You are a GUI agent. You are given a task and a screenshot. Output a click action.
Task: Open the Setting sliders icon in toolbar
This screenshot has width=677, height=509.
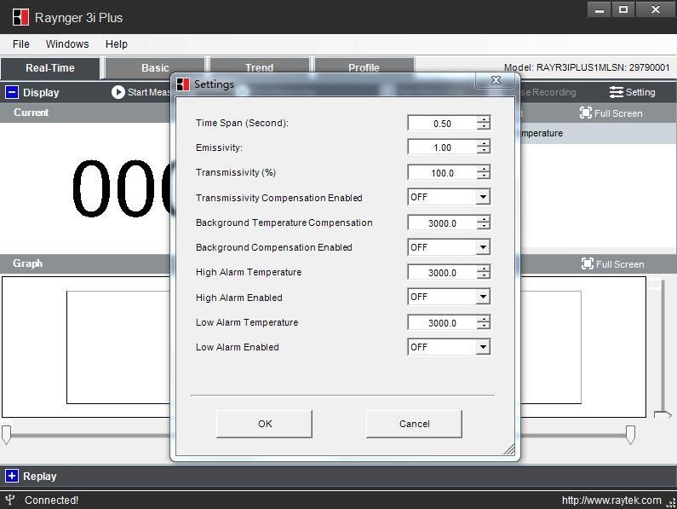(x=617, y=92)
